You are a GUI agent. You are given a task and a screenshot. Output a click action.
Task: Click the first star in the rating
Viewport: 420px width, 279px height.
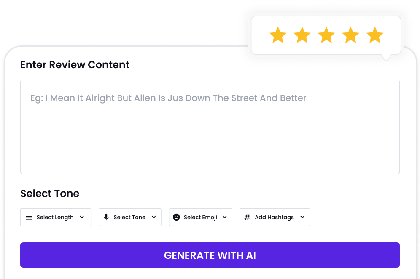pos(278,35)
